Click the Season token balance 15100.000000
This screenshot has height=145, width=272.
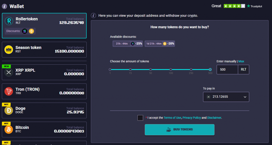tap(69, 51)
